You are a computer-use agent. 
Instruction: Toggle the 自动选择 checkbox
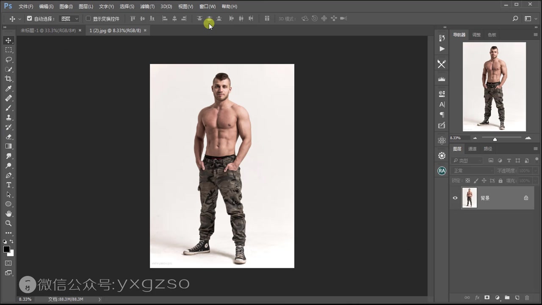pyautogui.click(x=29, y=19)
